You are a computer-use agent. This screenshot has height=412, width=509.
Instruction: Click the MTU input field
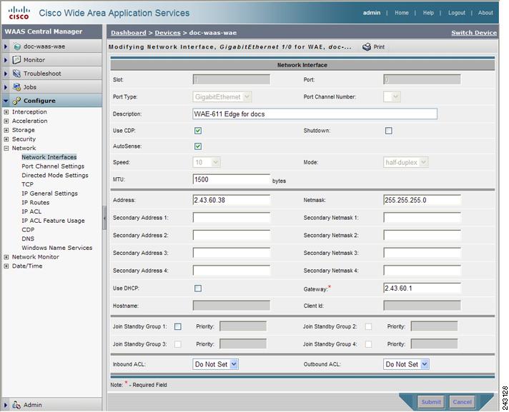coord(232,180)
